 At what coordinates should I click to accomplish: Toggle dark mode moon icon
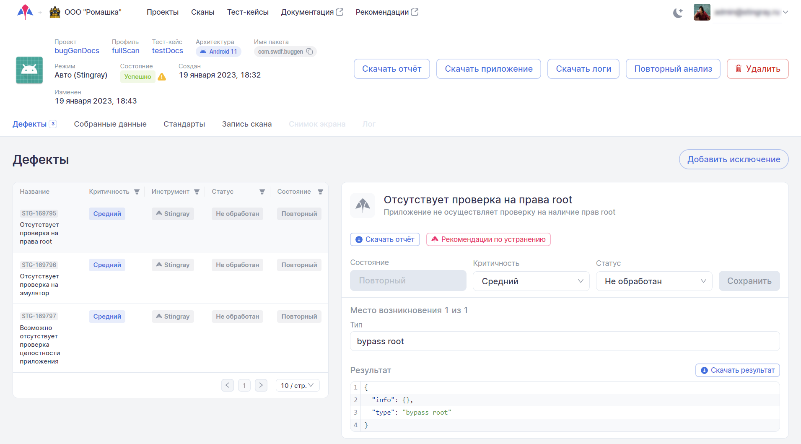(x=678, y=13)
